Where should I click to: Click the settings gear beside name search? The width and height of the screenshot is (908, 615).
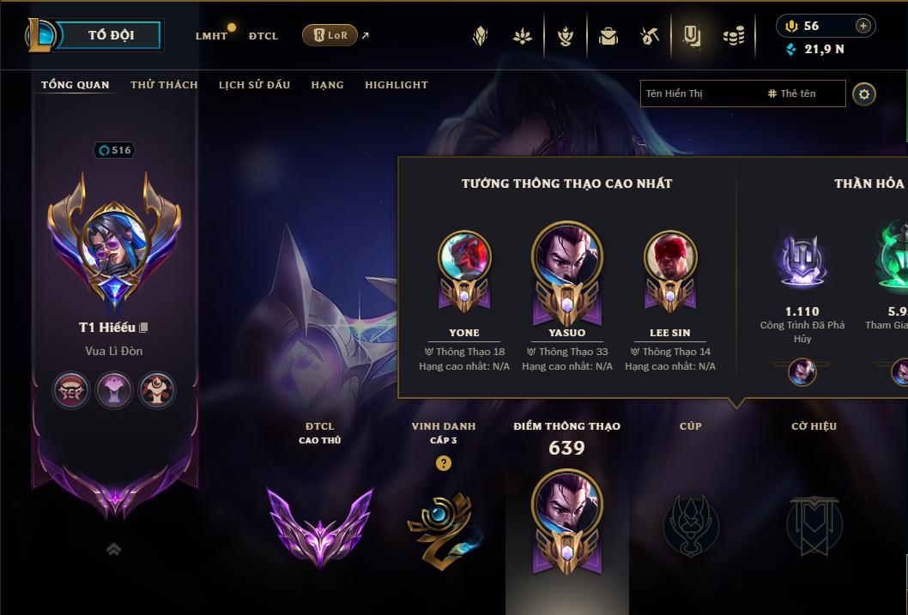(864, 94)
